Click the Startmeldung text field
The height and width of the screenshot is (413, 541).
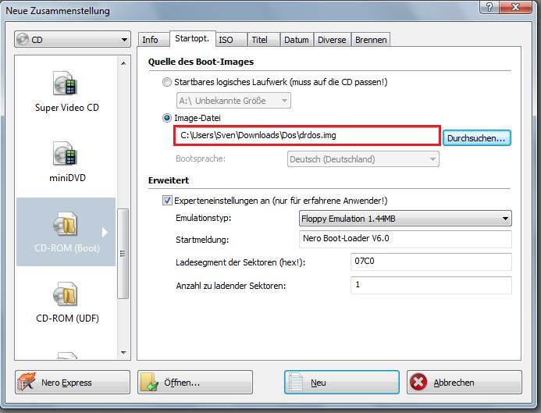pos(405,240)
